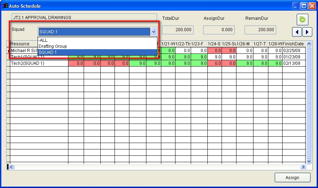This screenshot has height=188, width=318.
Task: Click the green refresh icon
Action: 302,19
